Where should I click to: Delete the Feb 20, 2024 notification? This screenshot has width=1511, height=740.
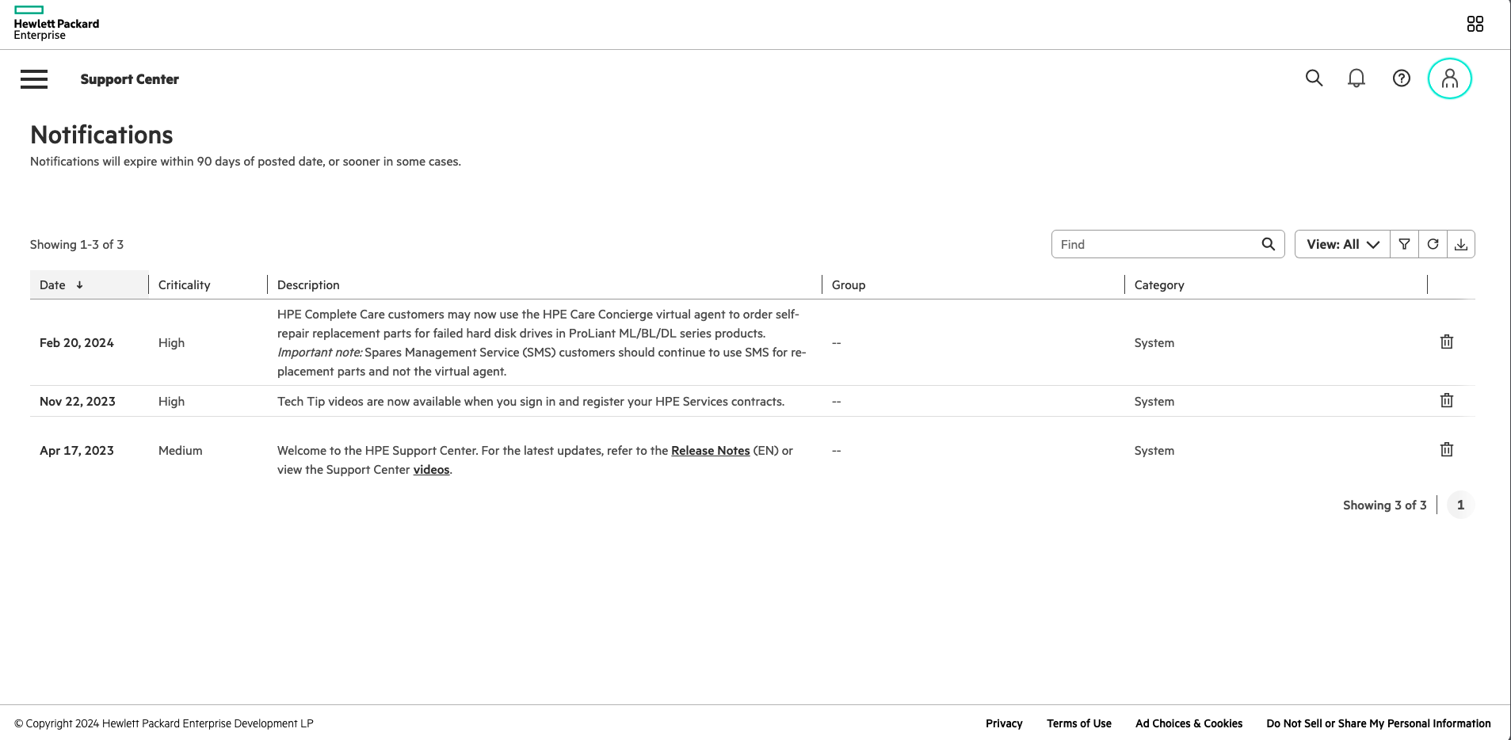[1446, 342]
